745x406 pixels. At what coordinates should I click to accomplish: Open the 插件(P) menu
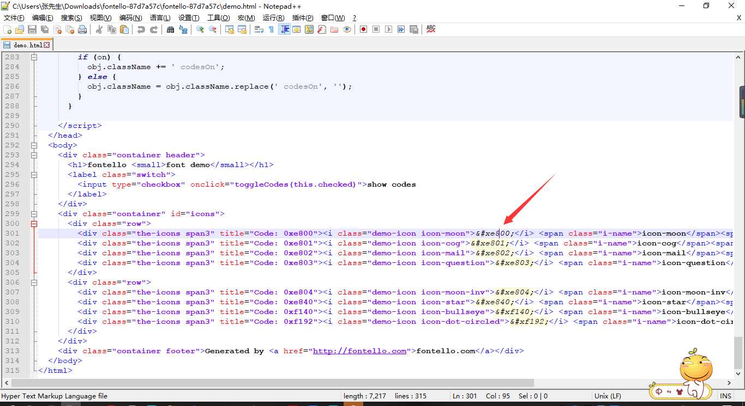(x=303, y=18)
